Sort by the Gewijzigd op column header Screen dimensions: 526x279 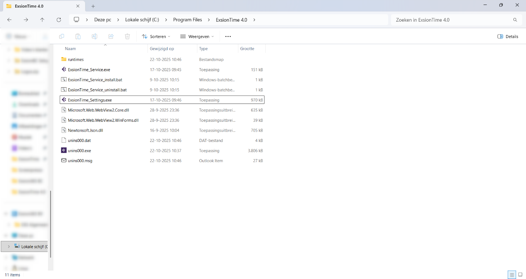(172, 49)
